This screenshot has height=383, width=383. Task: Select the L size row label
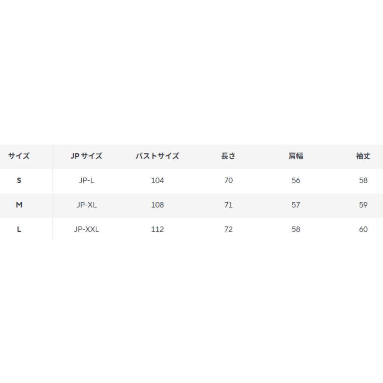[x=19, y=229]
